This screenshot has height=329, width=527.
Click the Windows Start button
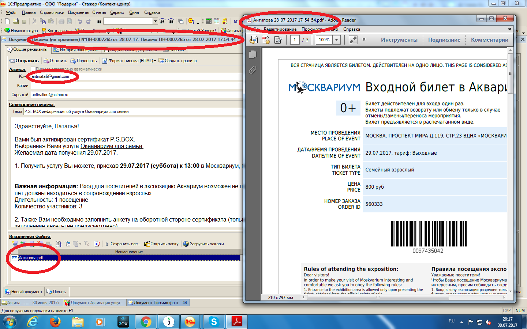coord(10,322)
